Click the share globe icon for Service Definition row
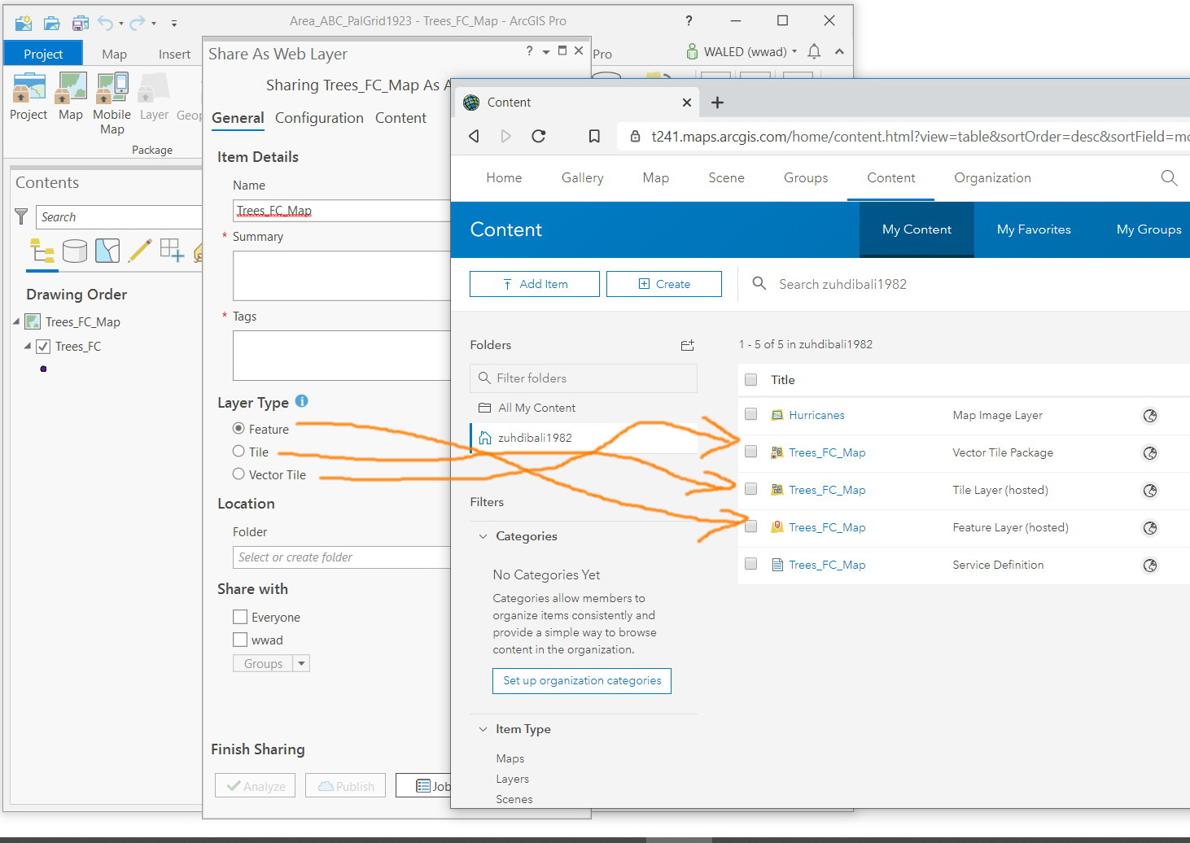The height and width of the screenshot is (843, 1190). pyautogui.click(x=1150, y=566)
